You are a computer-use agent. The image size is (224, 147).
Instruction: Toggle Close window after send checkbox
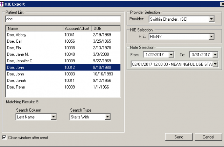click(x=4, y=138)
